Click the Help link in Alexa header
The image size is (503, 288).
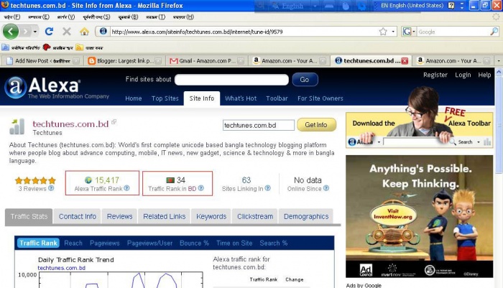[x=484, y=75]
